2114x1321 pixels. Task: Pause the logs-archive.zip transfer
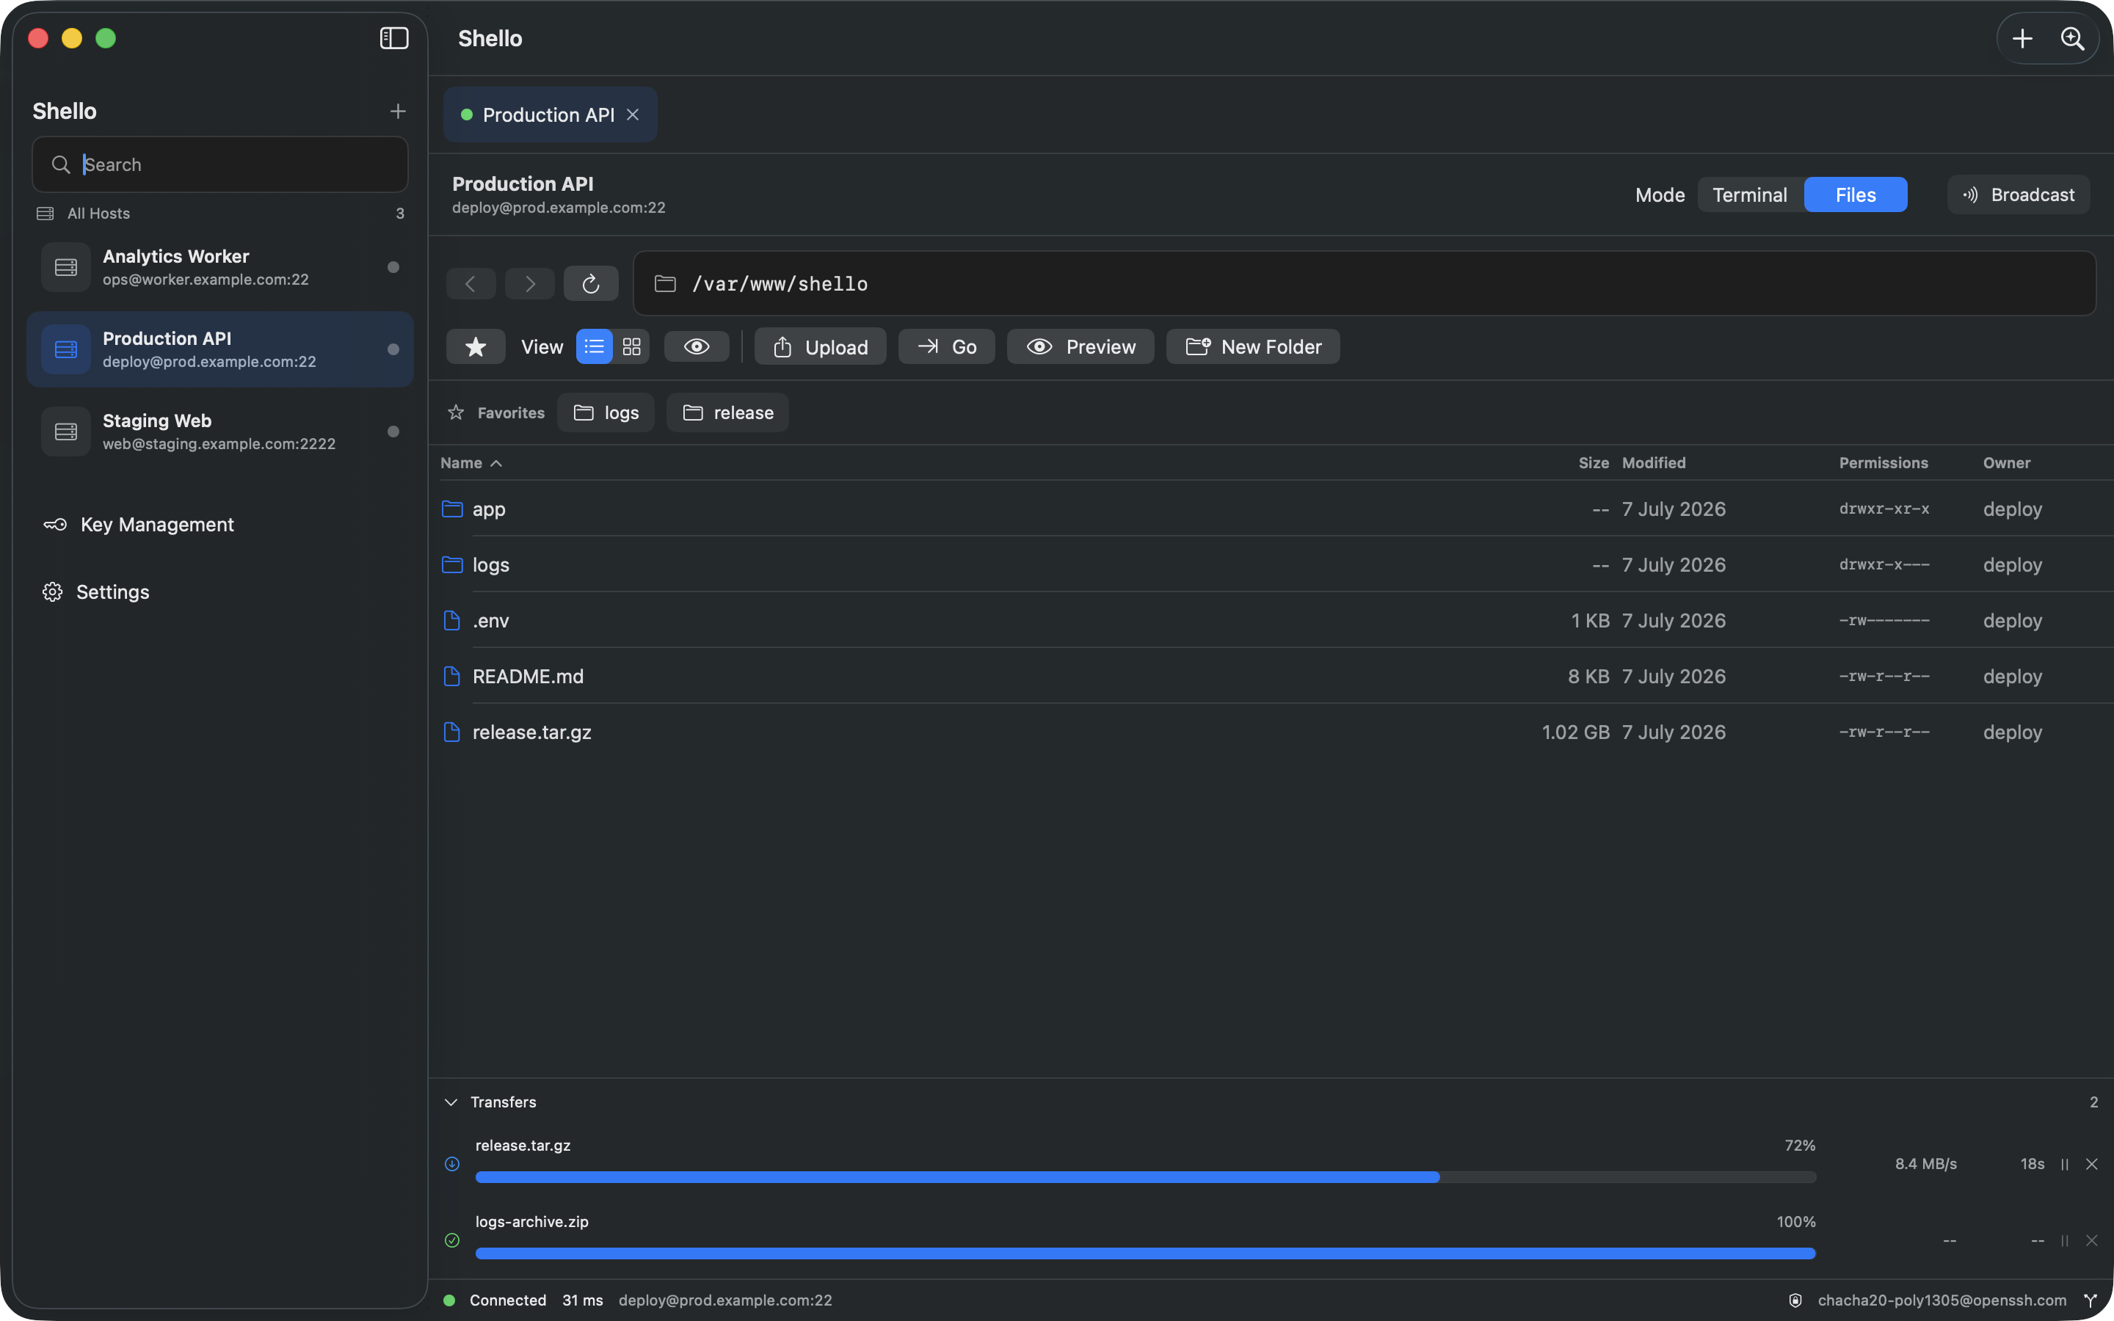(x=2064, y=1240)
